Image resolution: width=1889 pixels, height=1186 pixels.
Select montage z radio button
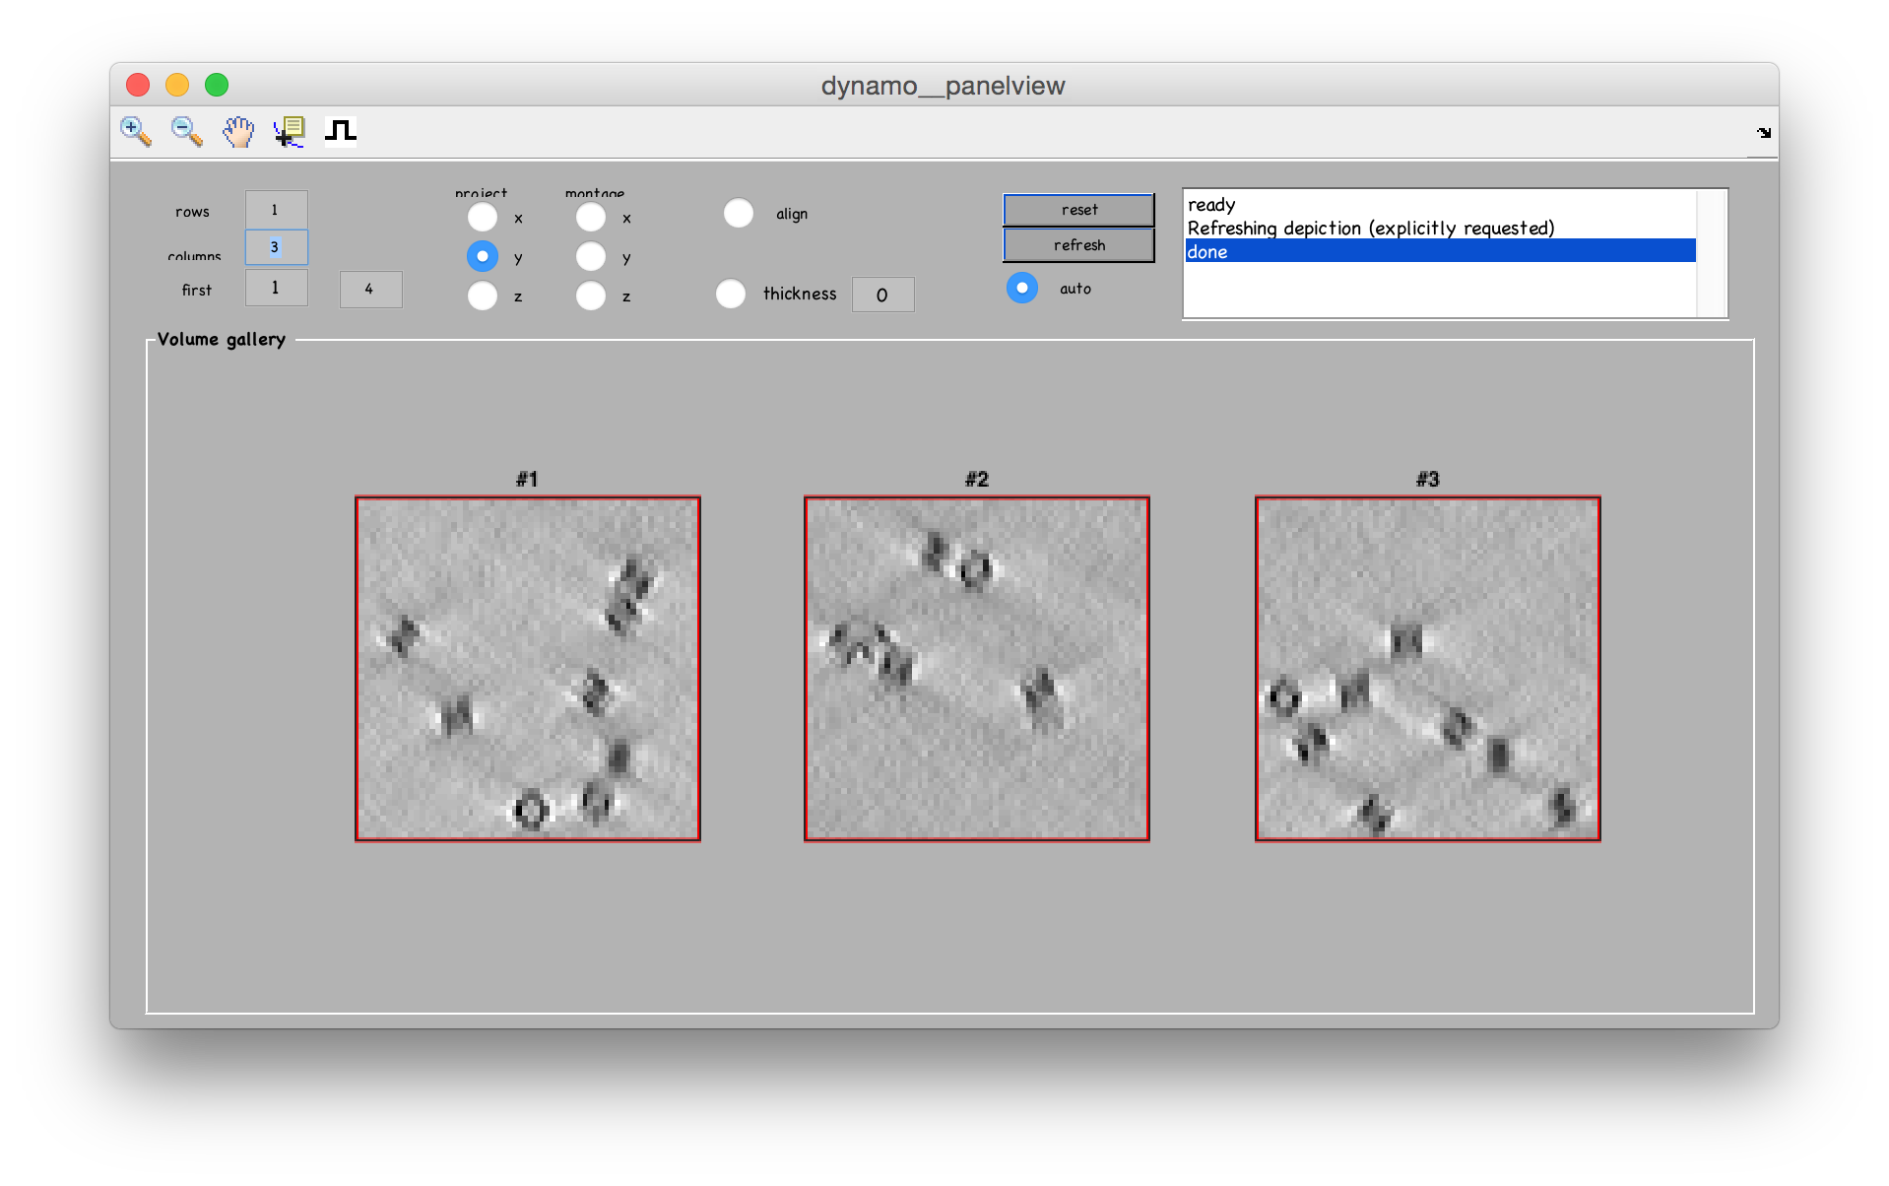tap(591, 296)
